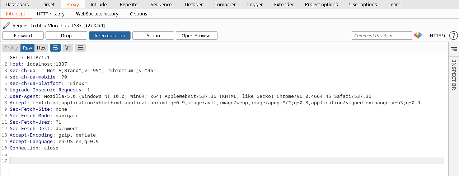The image size is (459, 176).
Task: Select the Intercept sub-tab
Action: 15,14
